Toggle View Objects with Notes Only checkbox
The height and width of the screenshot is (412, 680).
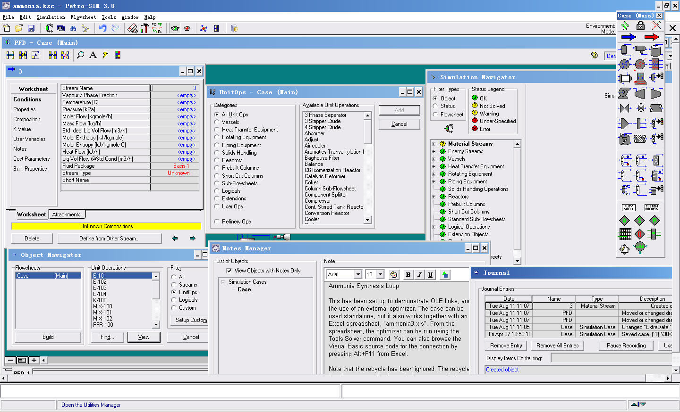[229, 271]
